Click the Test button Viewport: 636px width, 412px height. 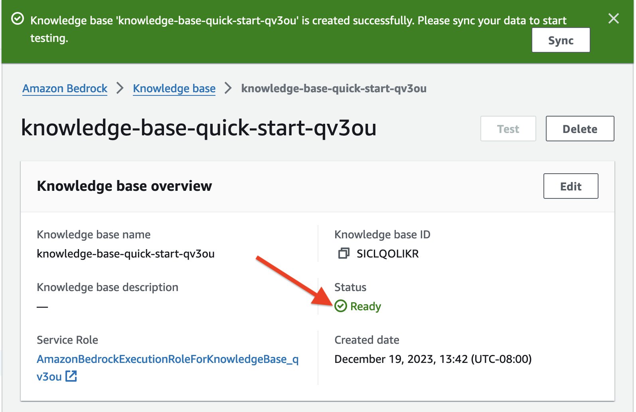point(508,129)
